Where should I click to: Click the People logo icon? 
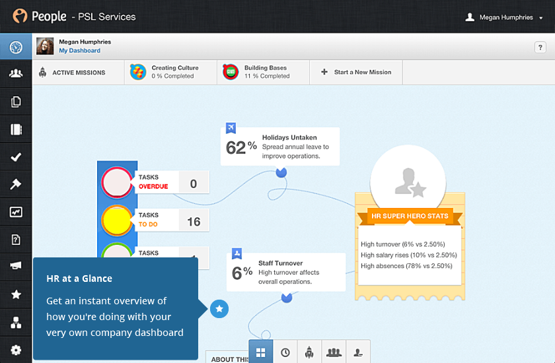pyautogui.click(x=20, y=16)
